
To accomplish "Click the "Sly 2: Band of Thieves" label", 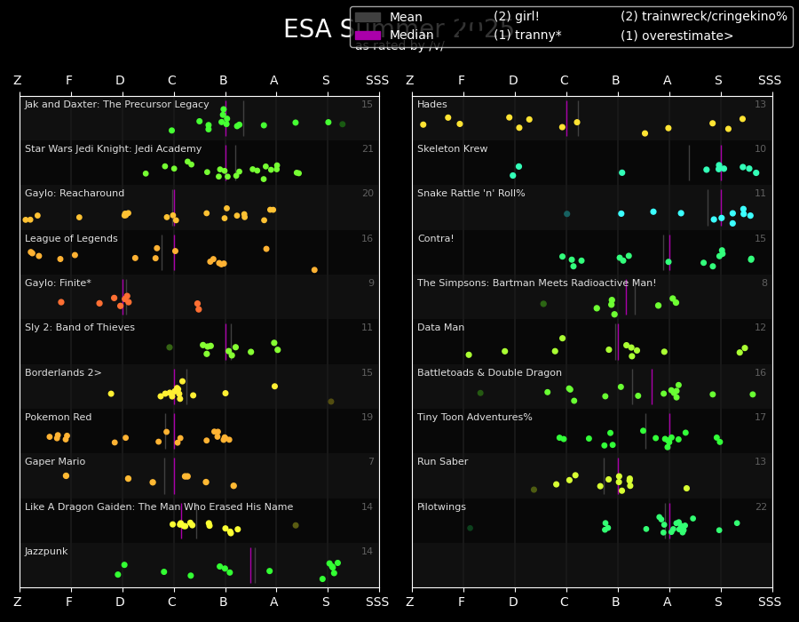I will pyautogui.click(x=80, y=327).
